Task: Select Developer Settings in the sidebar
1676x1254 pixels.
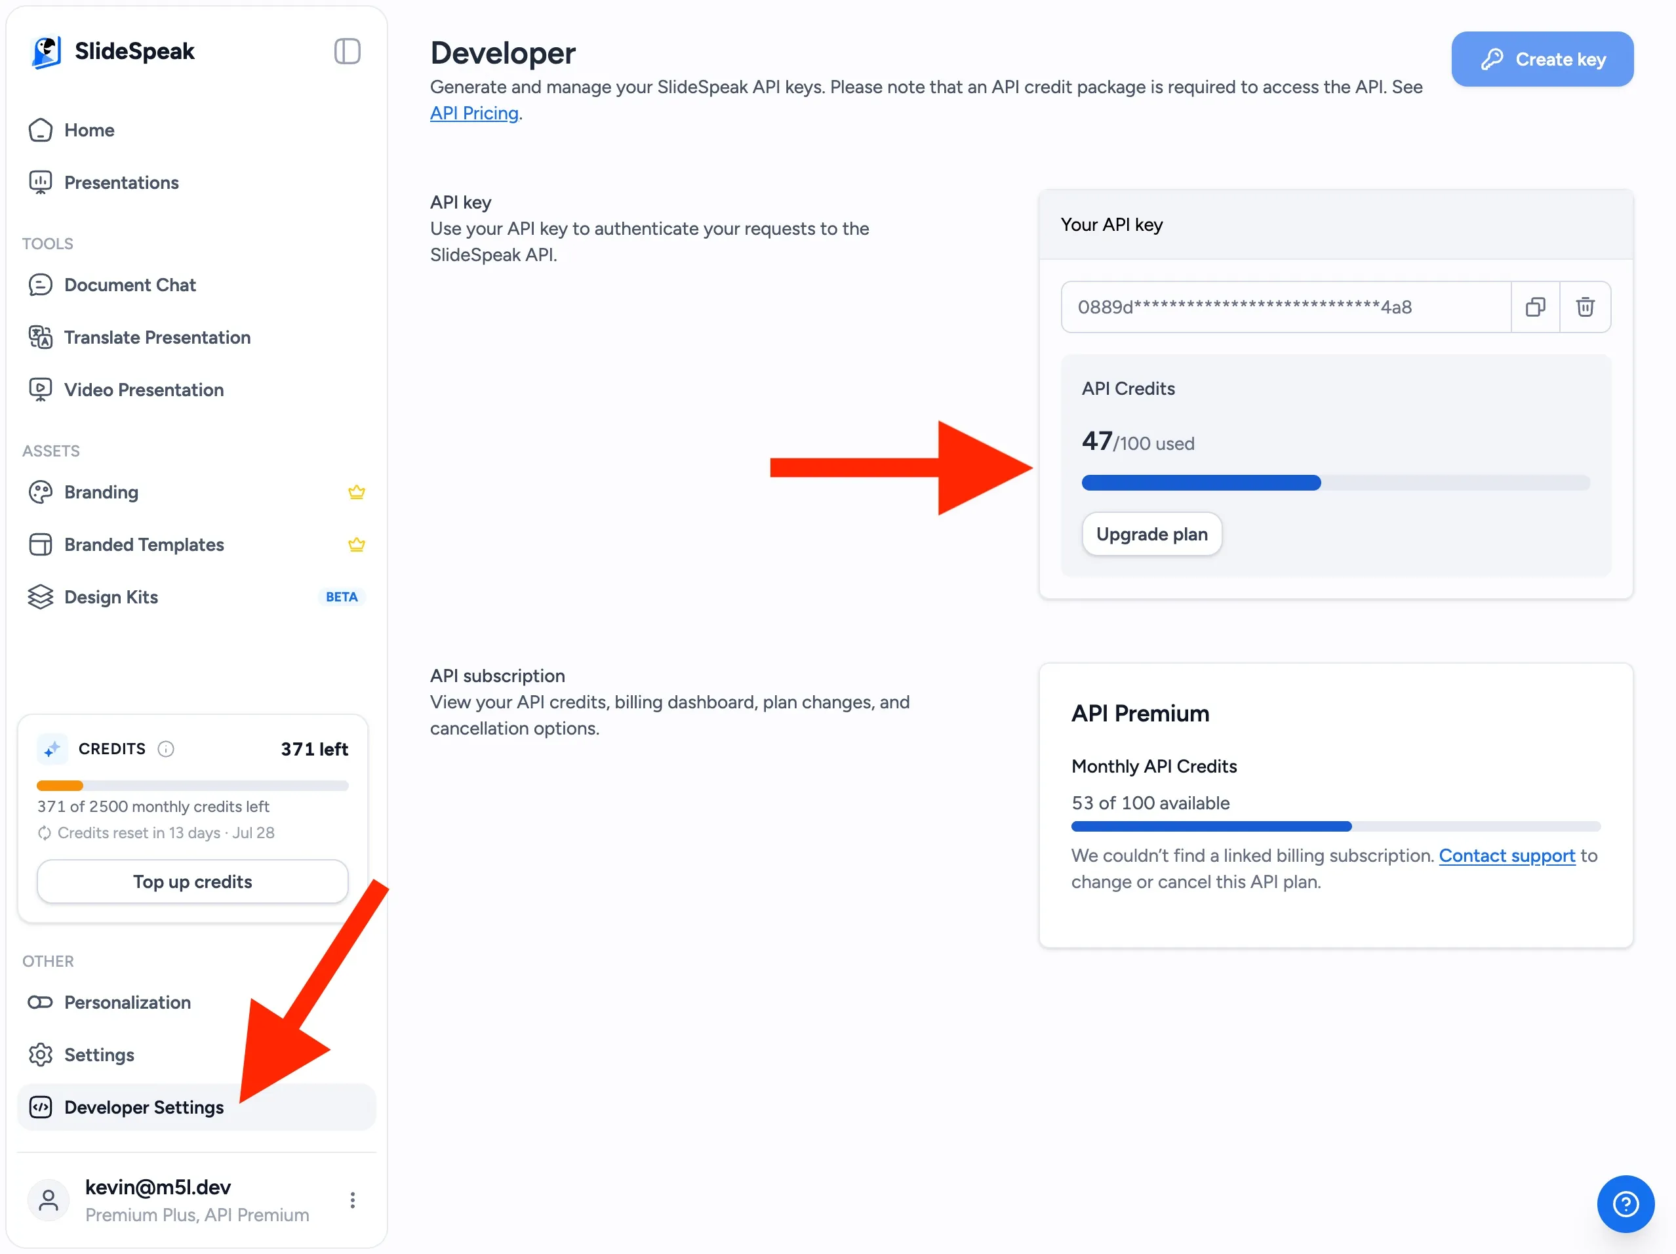Action: (x=196, y=1107)
